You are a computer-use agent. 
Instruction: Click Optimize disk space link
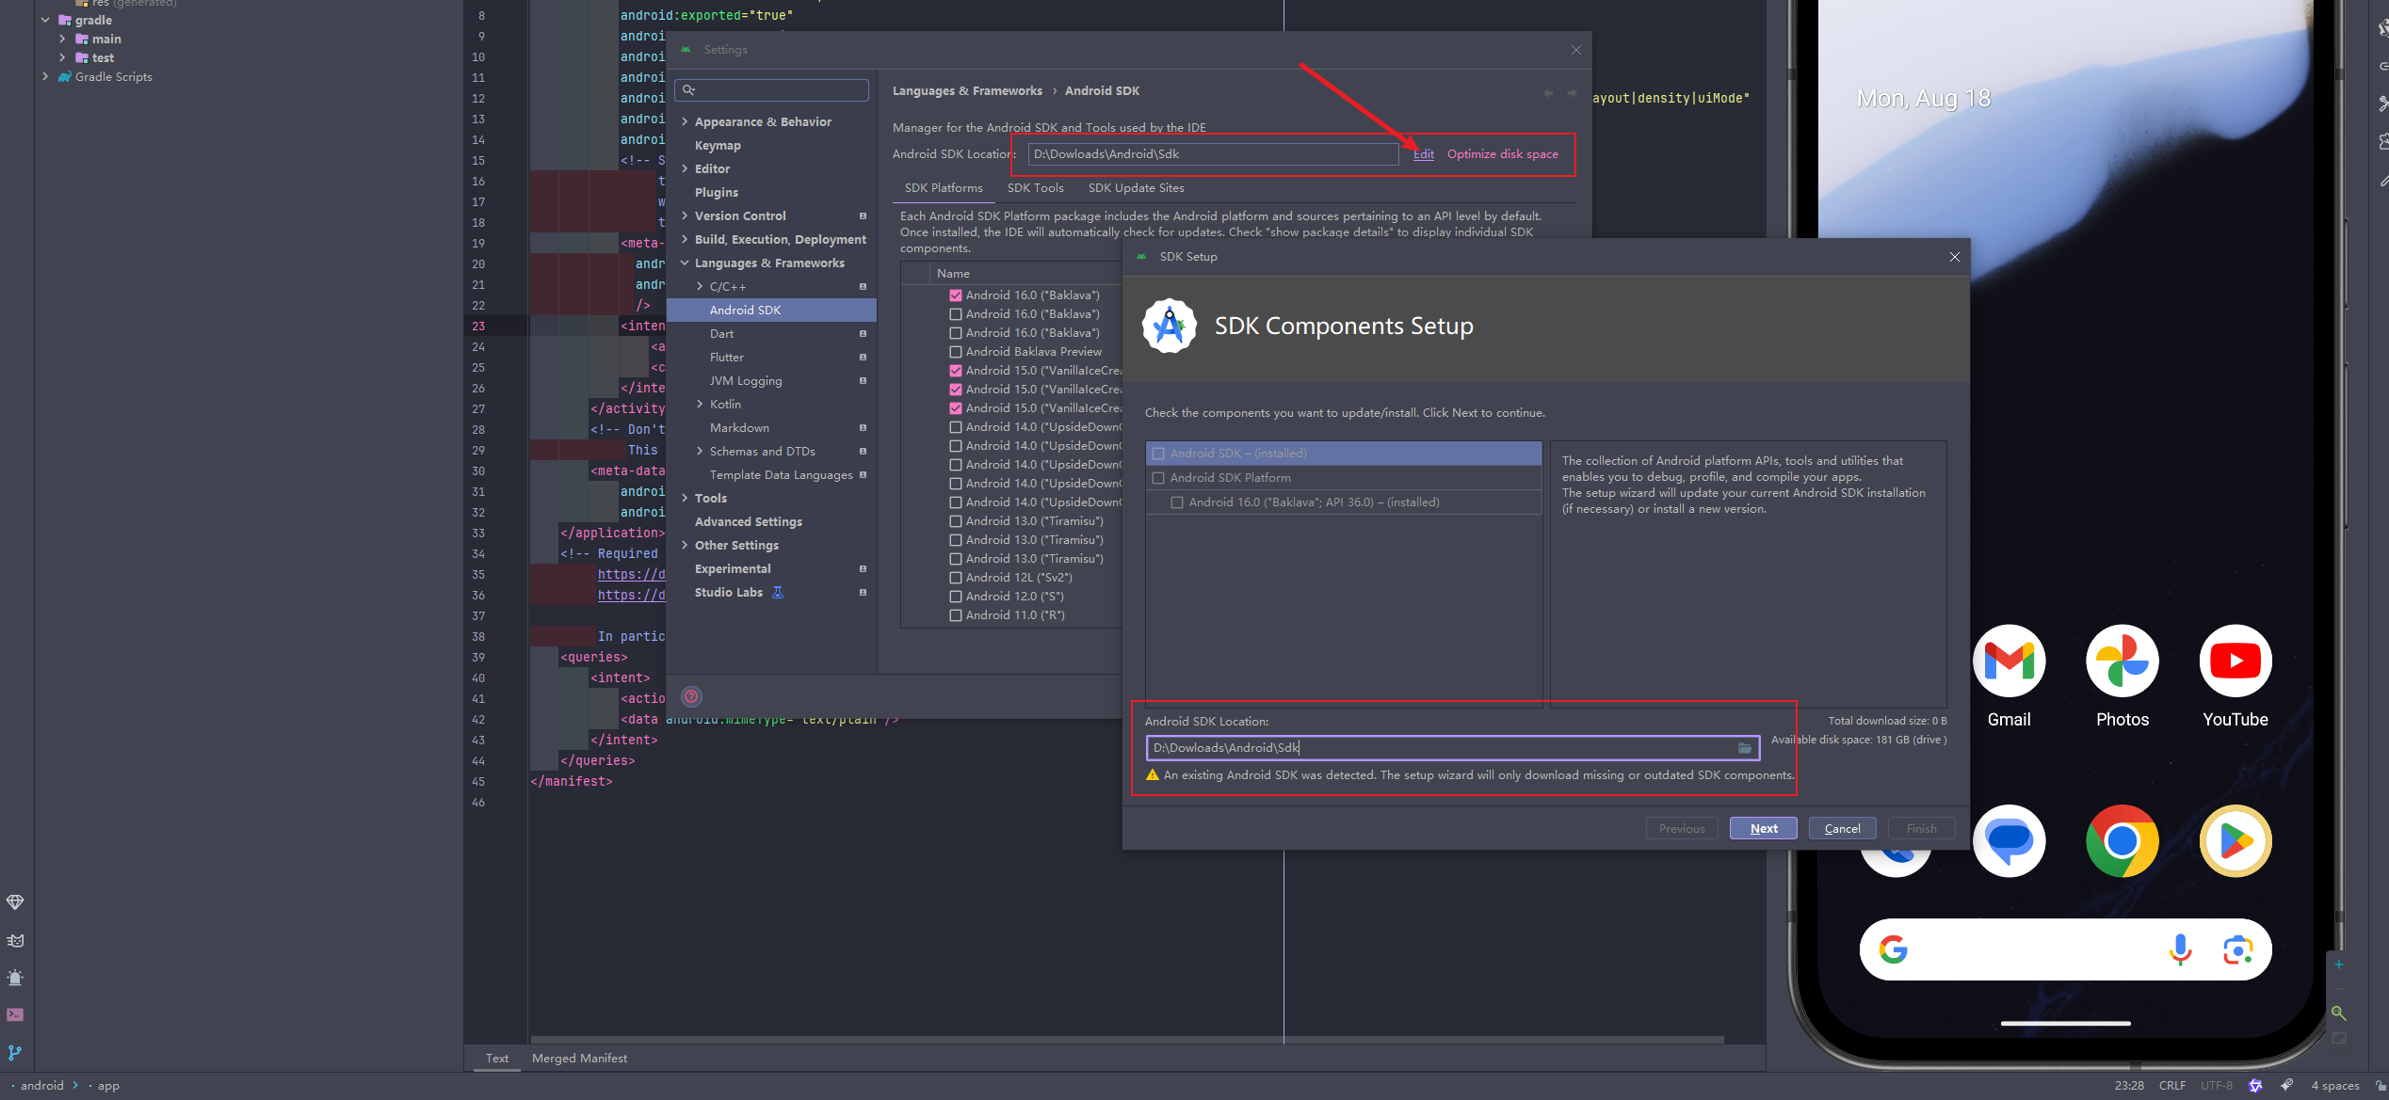[x=1502, y=154]
